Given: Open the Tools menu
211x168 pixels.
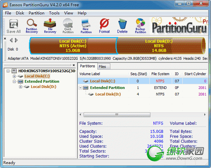Looking at the screenshot, I should [x=54, y=13].
